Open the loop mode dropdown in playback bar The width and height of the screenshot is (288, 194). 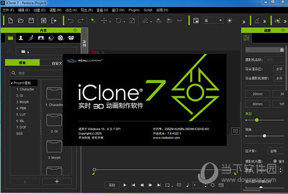point(173,186)
